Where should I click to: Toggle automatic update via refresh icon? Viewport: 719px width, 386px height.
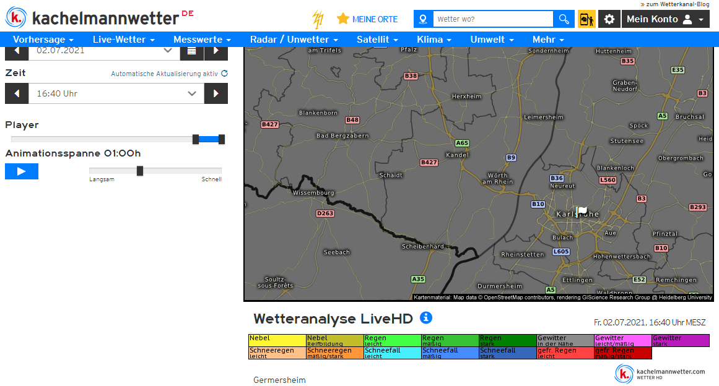click(x=225, y=74)
